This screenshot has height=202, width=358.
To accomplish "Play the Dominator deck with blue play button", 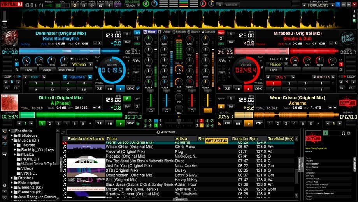I will click(x=120, y=89).
